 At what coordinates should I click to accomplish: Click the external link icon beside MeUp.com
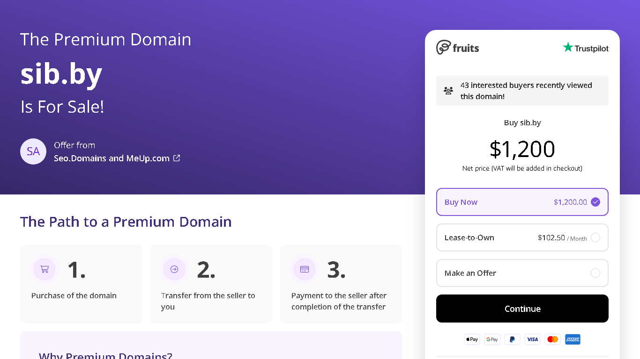click(x=177, y=158)
